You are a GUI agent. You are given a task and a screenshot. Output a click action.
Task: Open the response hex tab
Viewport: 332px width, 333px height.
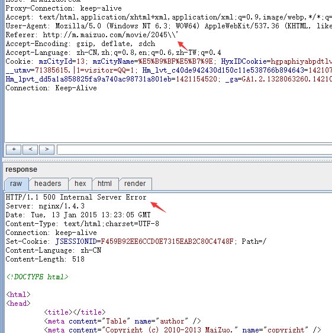click(x=80, y=184)
